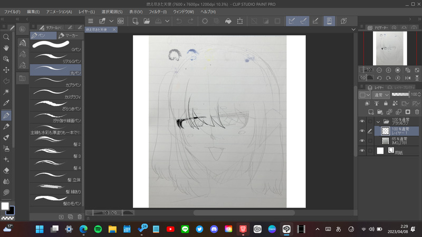Image resolution: width=422 pixels, height=237 pixels.
Task: Toggle visibility of アタリ/ラフ folder
Action: pyautogui.click(x=362, y=122)
